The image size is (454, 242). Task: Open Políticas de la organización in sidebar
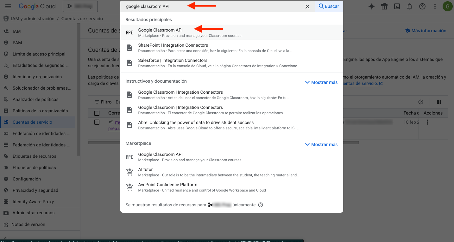(x=40, y=111)
